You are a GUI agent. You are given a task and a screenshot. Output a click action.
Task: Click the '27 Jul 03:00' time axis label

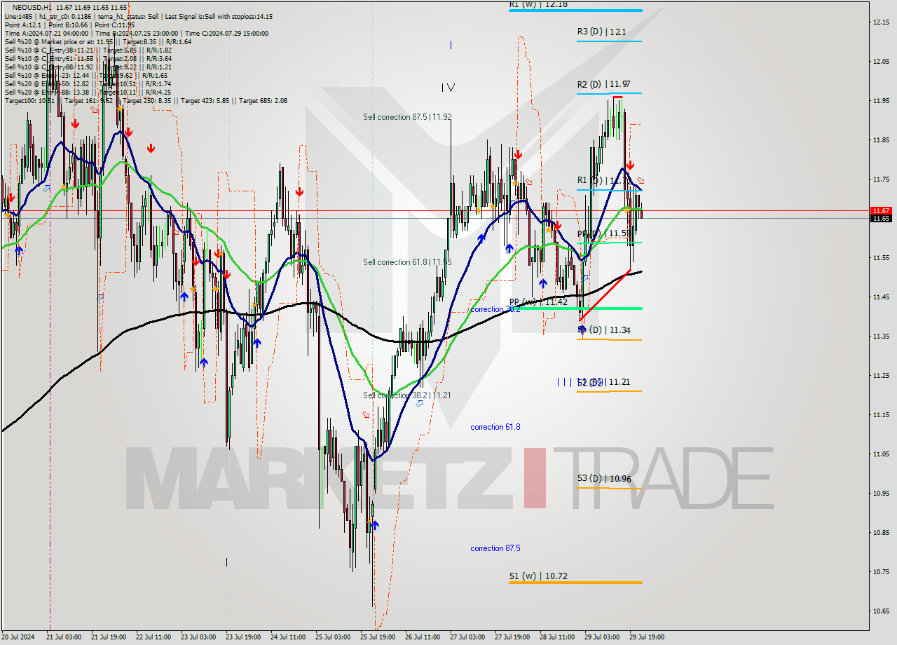point(467,637)
